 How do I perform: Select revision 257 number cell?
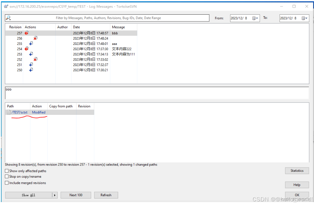tap(20, 33)
